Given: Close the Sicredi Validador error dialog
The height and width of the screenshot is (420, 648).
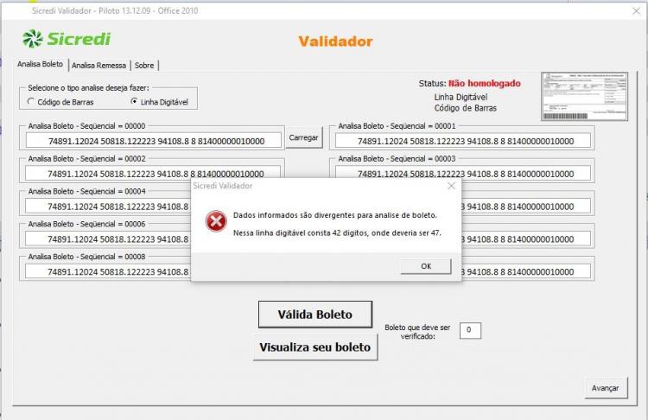Looking at the screenshot, I should [x=451, y=186].
